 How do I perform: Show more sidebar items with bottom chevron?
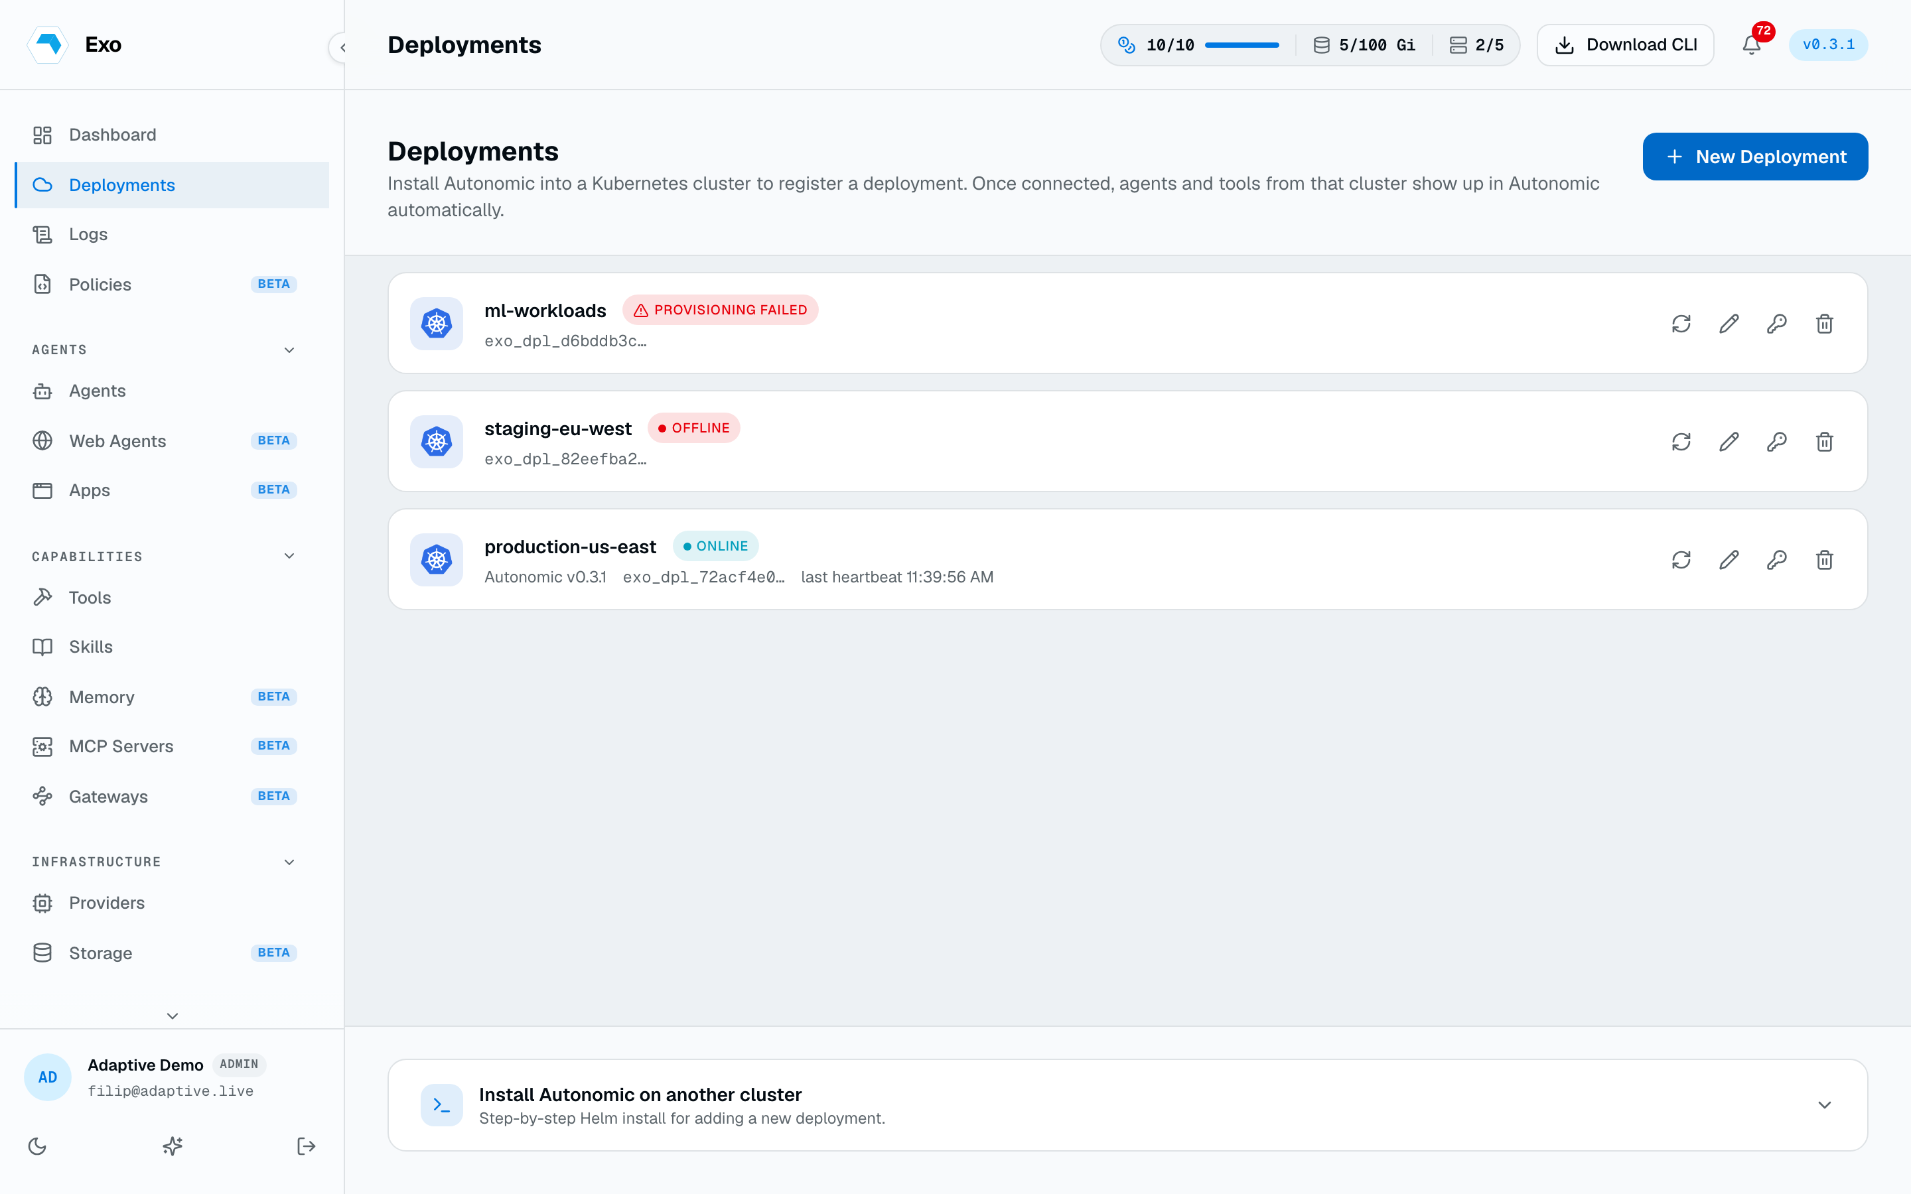[172, 1016]
